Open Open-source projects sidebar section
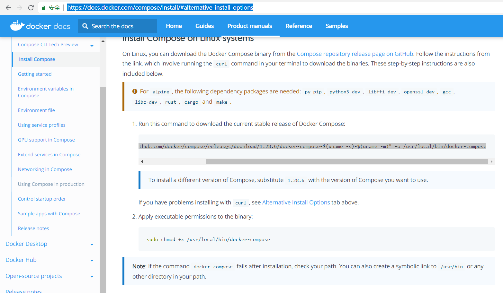Viewport: 503px width, 293px height. tap(34, 276)
